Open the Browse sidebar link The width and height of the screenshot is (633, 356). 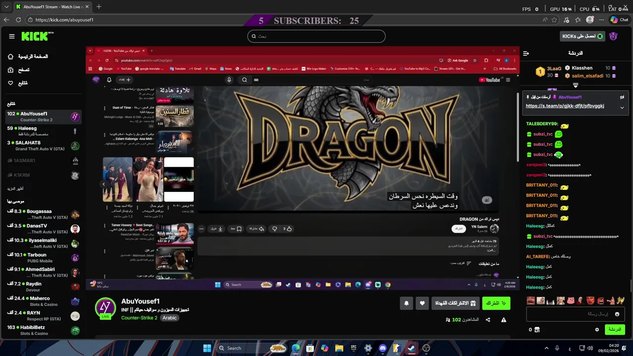[18, 70]
